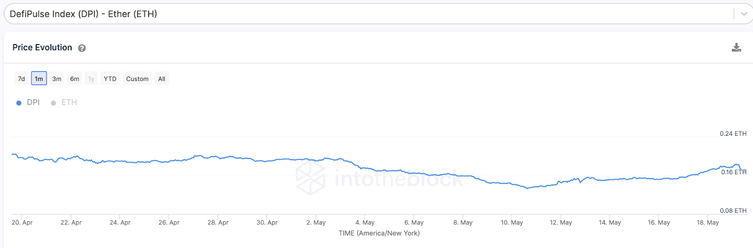
Task: Select the 1m time range
Action: click(x=39, y=78)
